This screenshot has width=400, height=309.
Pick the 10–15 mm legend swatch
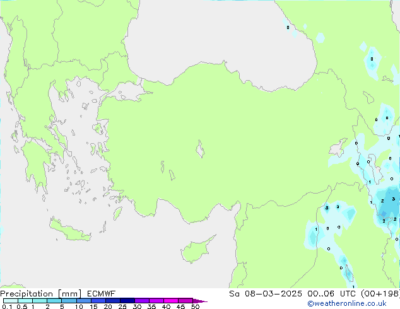[x=83, y=301]
